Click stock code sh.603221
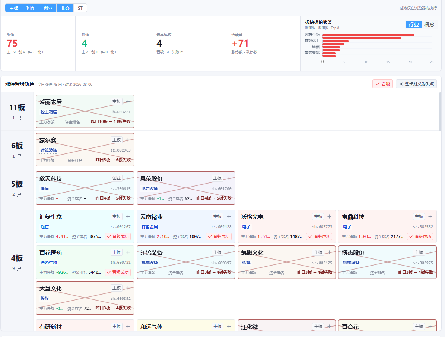Image resolution: width=445 pixels, height=337 pixels. click(120, 112)
